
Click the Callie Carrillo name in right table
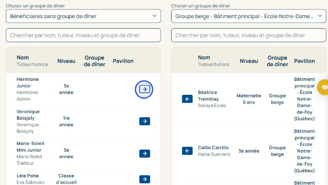(213, 148)
